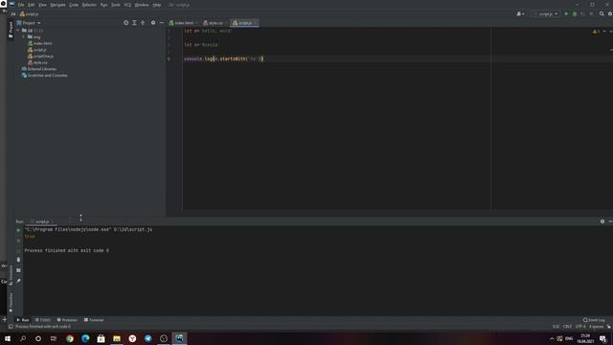Click the WebStorm icon in taskbar

point(179,338)
